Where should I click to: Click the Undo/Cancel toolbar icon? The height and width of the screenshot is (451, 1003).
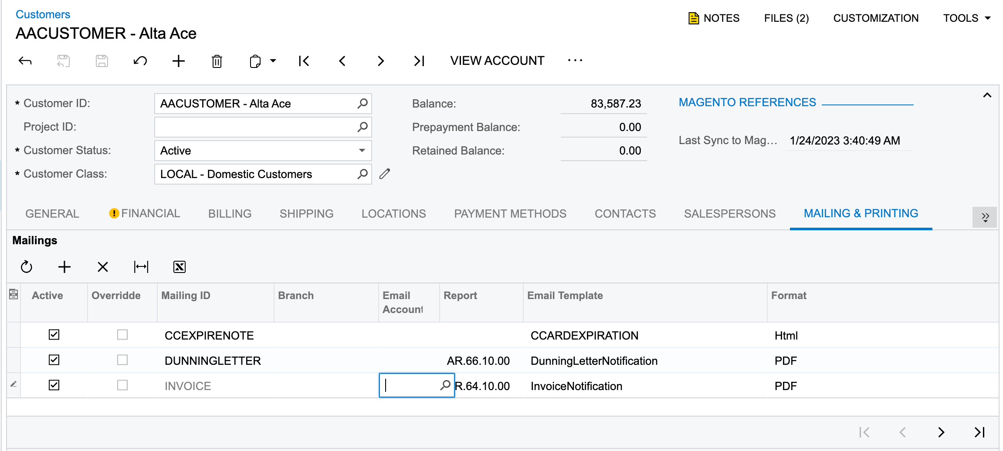140,61
